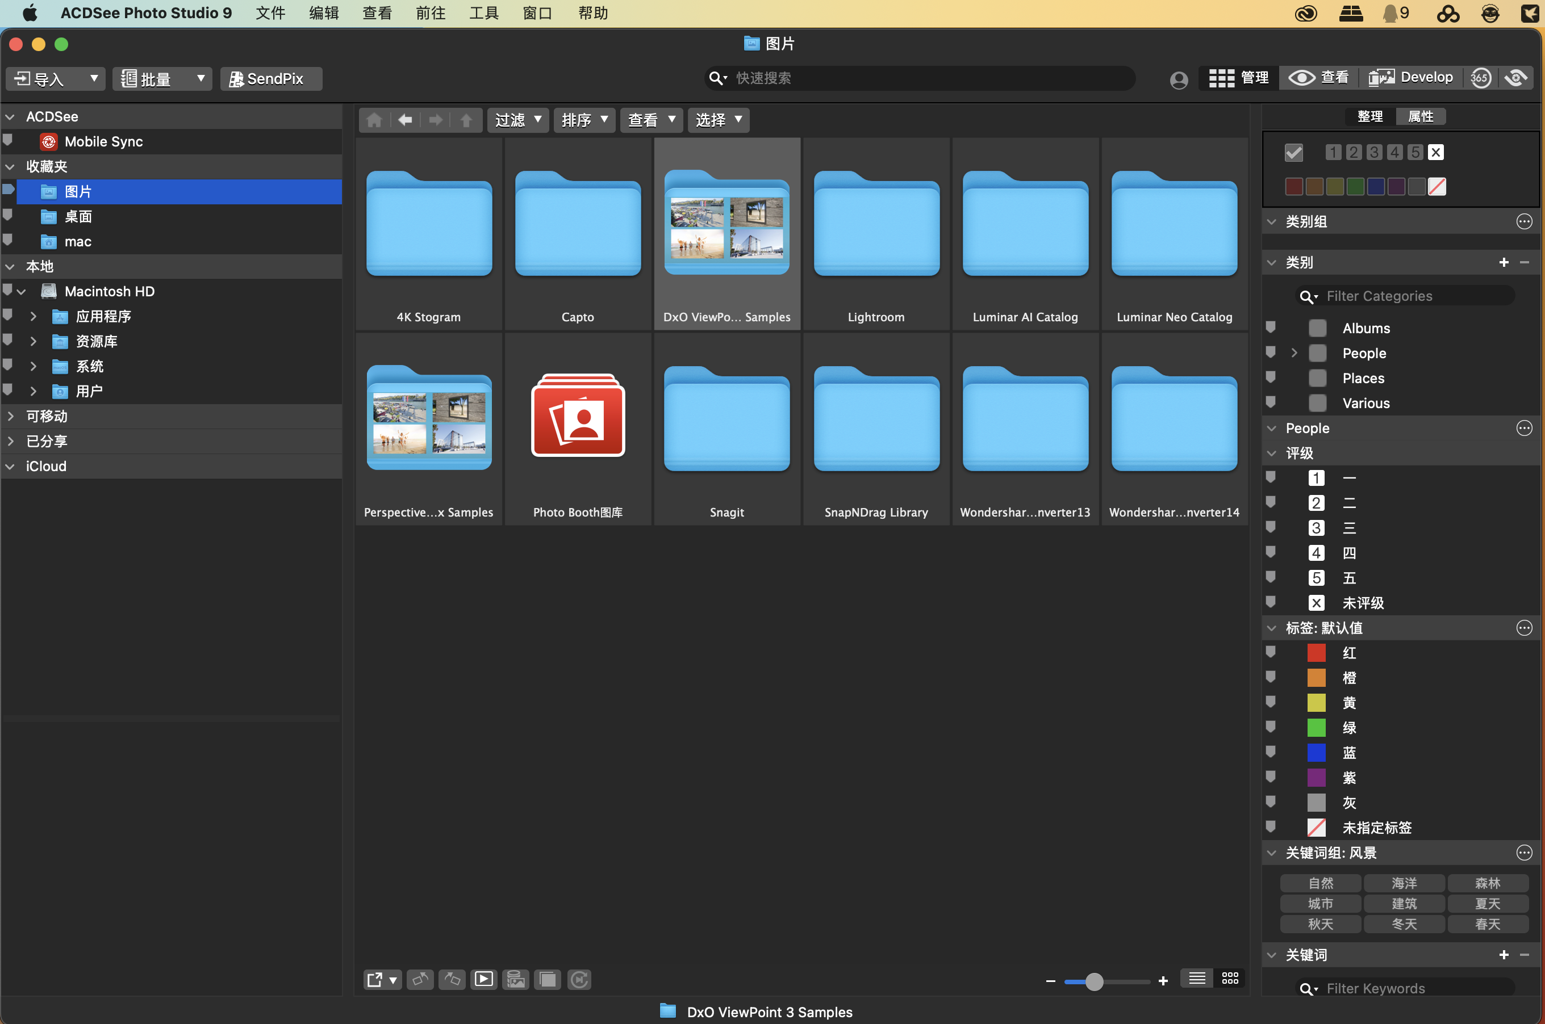Click the rotate left icon in bottom toolbar
The width and height of the screenshot is (1545, 1024).
[420, 979]
